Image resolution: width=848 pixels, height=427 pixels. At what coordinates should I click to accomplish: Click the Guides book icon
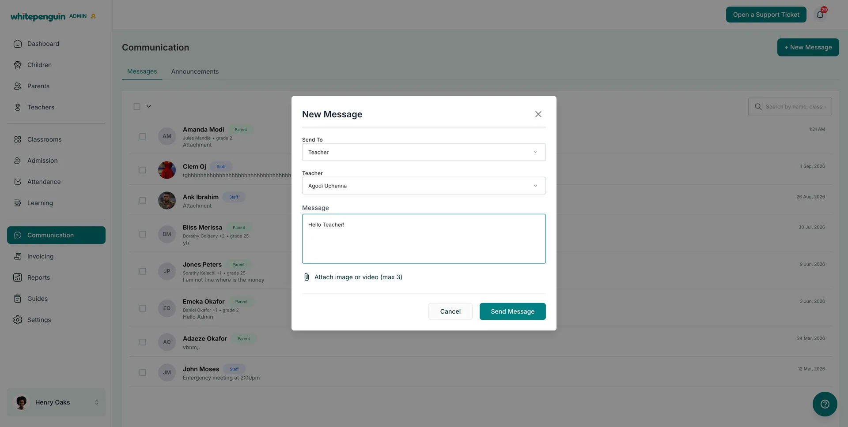18,299
